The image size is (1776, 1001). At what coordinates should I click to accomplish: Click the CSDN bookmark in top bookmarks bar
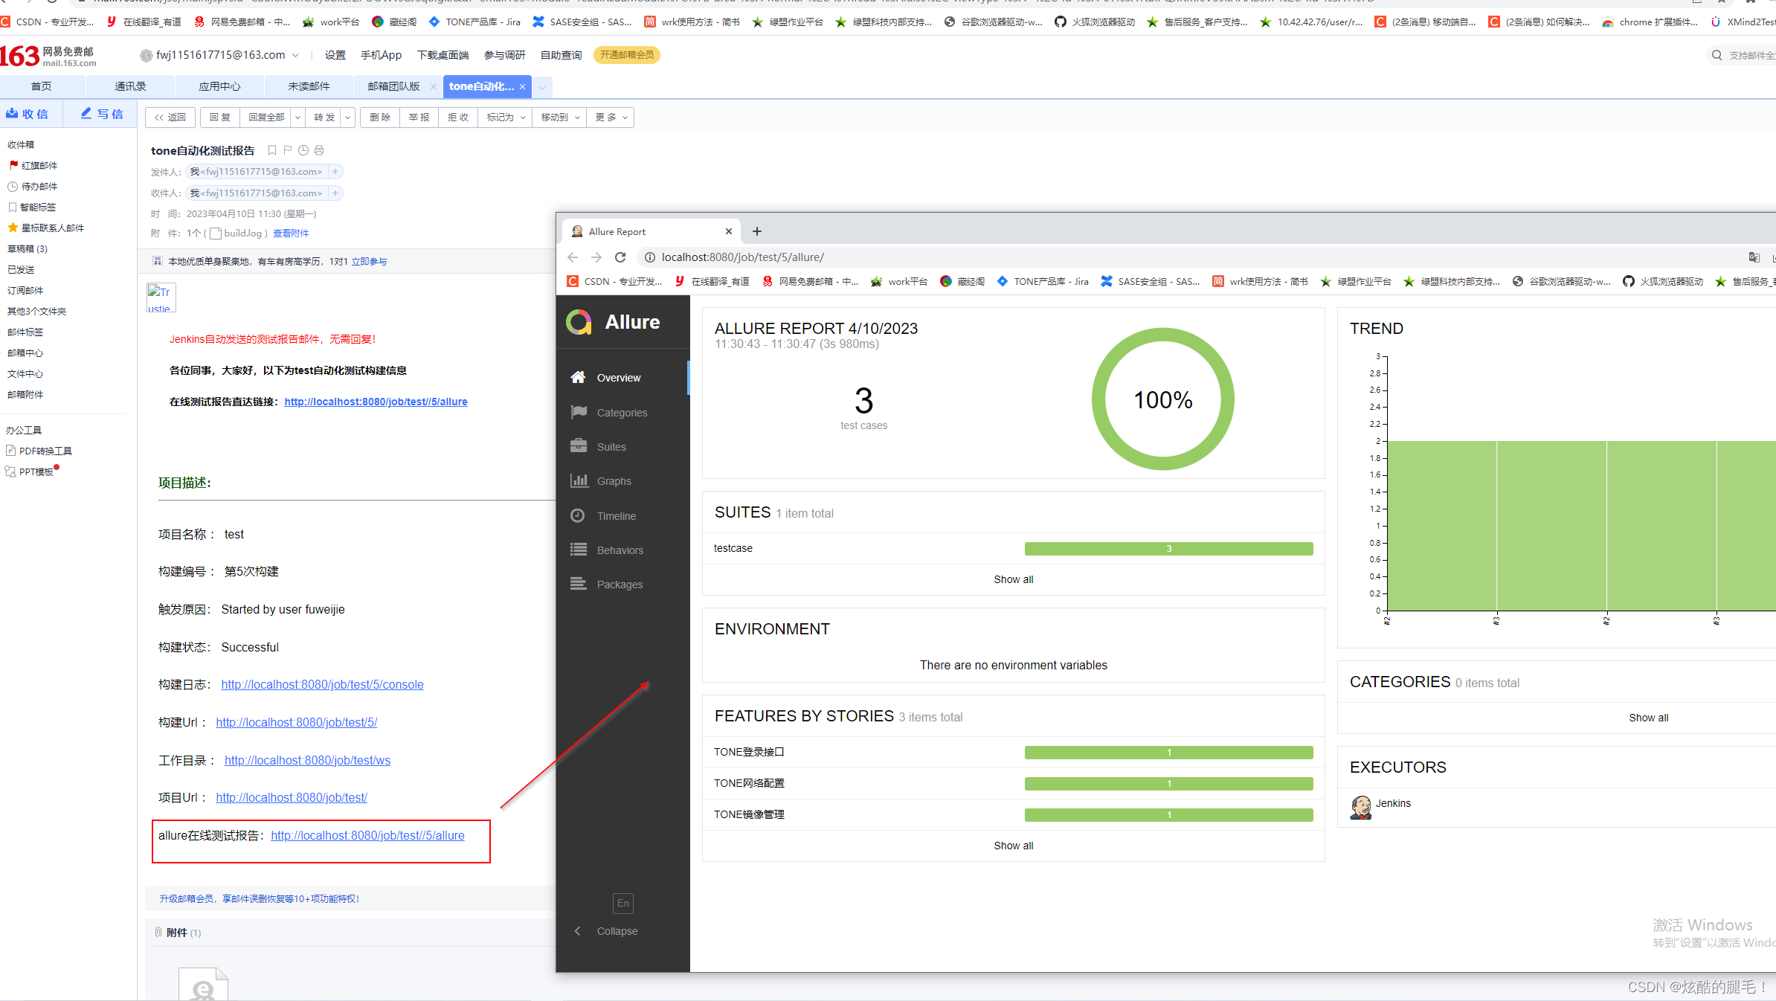tap(49, 22)
